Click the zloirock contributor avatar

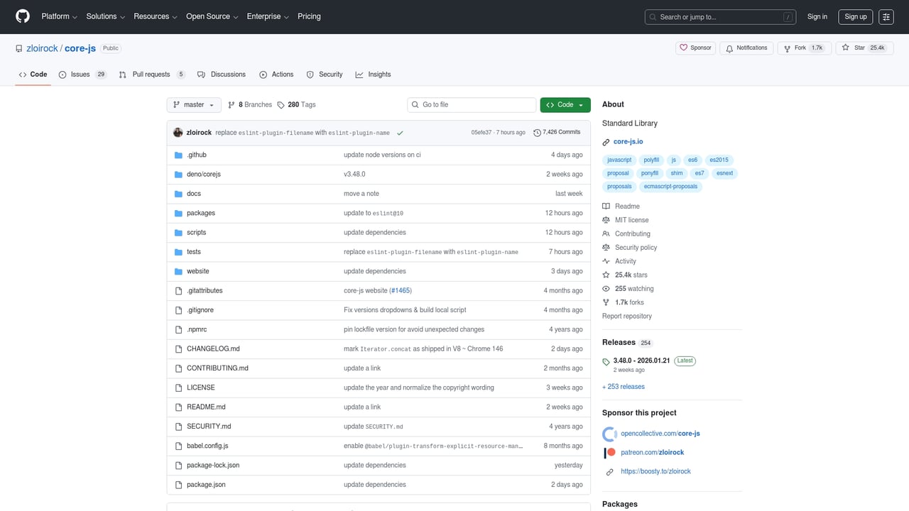178,132
